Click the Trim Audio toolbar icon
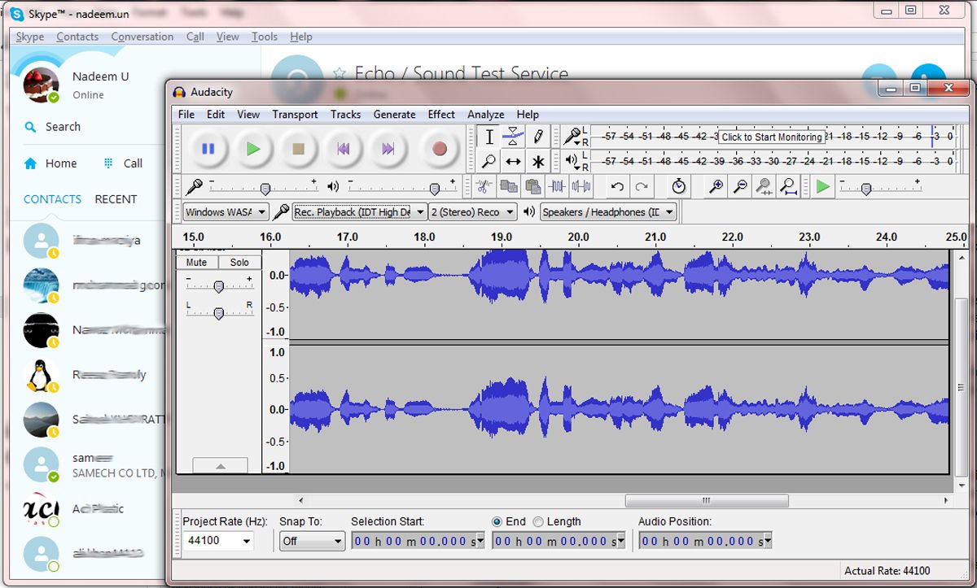 point(557,187)
